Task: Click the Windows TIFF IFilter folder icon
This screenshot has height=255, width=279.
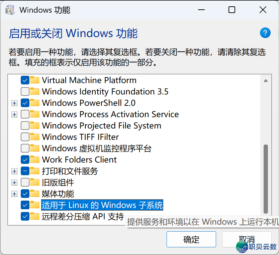Action: coord(35,137)
